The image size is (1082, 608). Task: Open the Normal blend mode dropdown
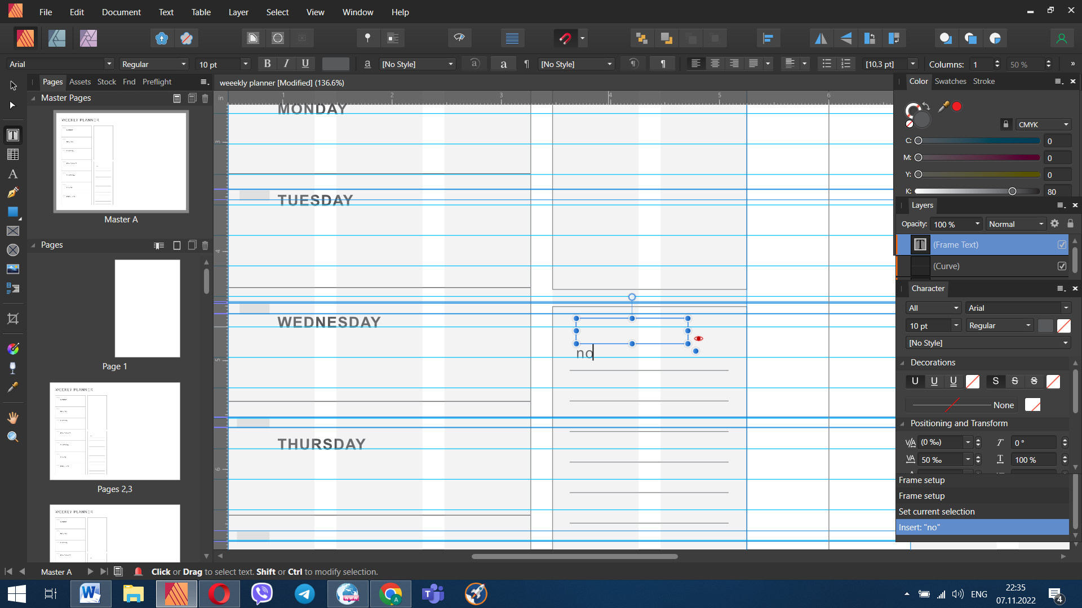[x=1016, y=224]
